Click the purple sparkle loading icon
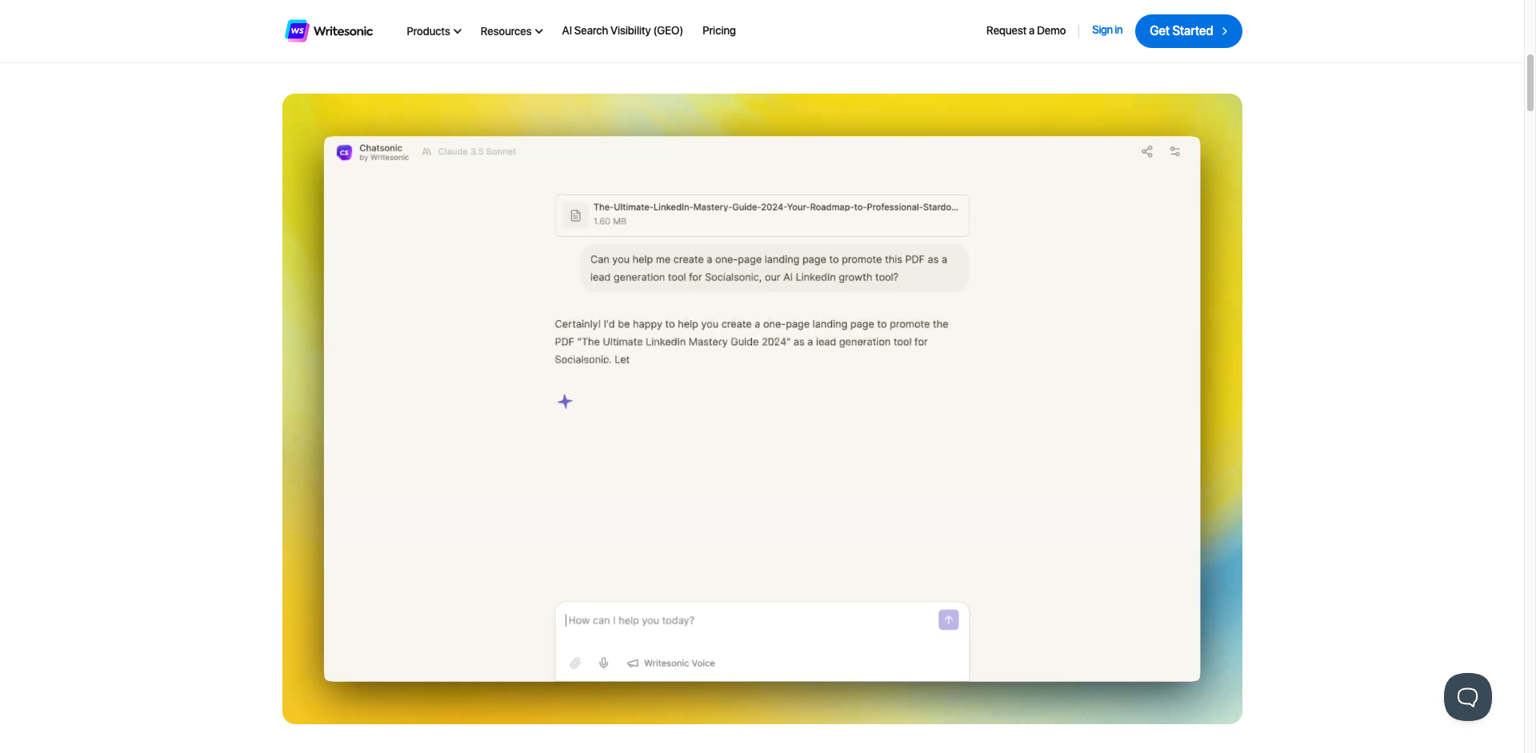The width and height of the screenshot is (1536, 753). (565, 402)
